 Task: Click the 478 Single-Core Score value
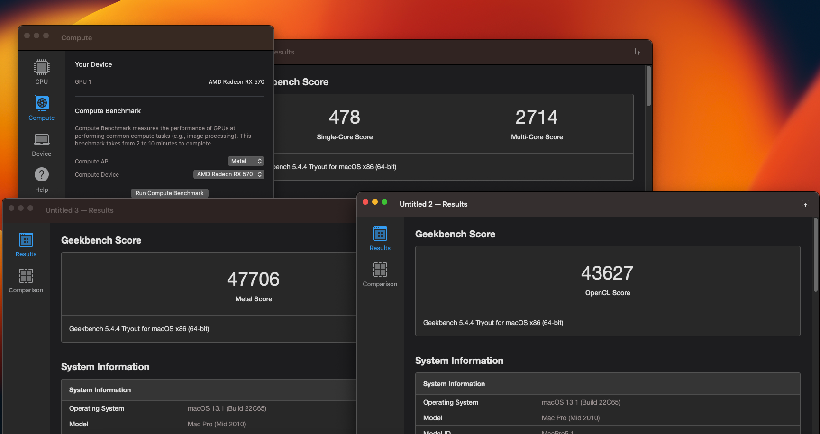point(345,117)
